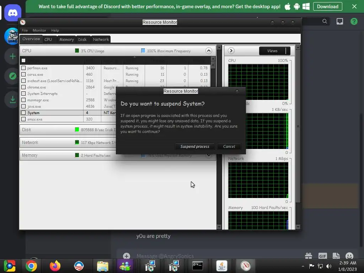
Task: Tick the select-all header checkbox in CPU table
Action: (23, 60)
